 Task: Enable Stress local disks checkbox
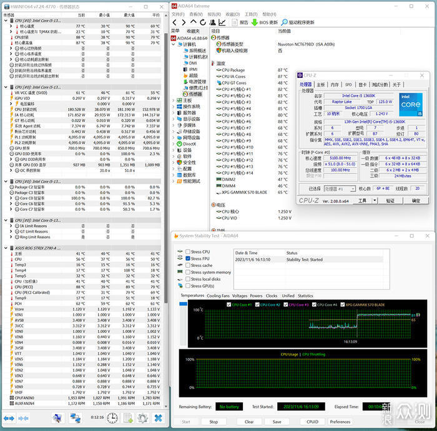pyautogui.click(x=188, y=279)
